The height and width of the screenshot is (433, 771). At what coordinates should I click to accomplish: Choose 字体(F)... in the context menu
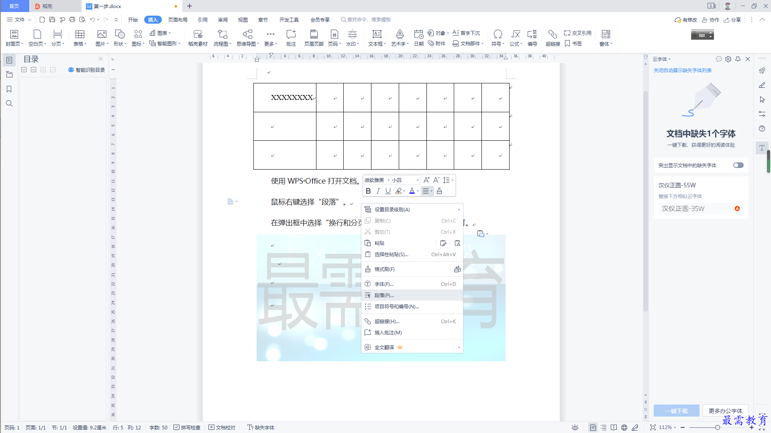412,284
